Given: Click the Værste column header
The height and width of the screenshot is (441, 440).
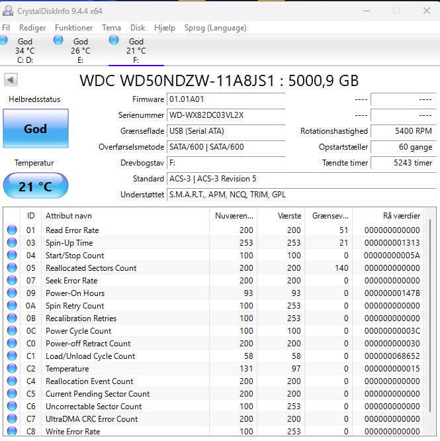Looking at the screenshot, I should [281, 216].
